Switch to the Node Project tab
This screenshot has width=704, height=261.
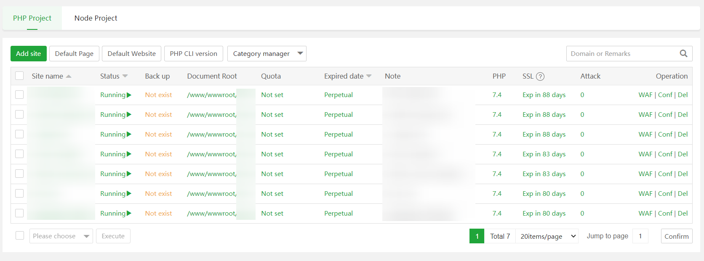coord(96,18)
